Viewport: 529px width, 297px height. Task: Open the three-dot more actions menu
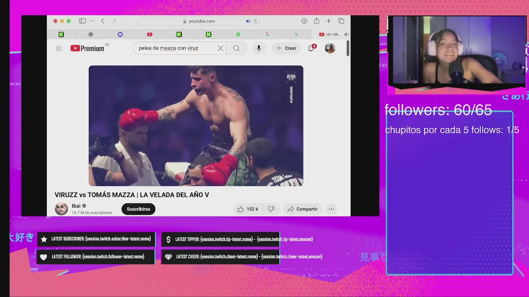(331, 209)
